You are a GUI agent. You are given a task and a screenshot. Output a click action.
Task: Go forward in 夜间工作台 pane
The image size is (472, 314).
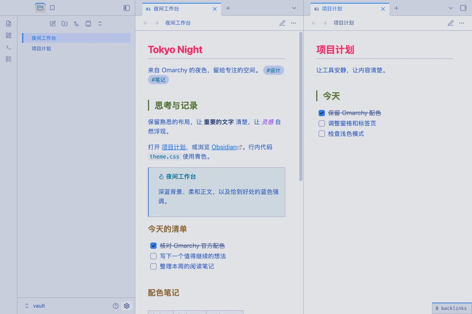tap(157, 23)
